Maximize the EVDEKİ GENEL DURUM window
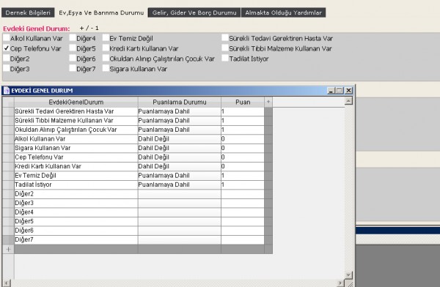This screenshot has height=287, width=440. [x=340, y=91]
